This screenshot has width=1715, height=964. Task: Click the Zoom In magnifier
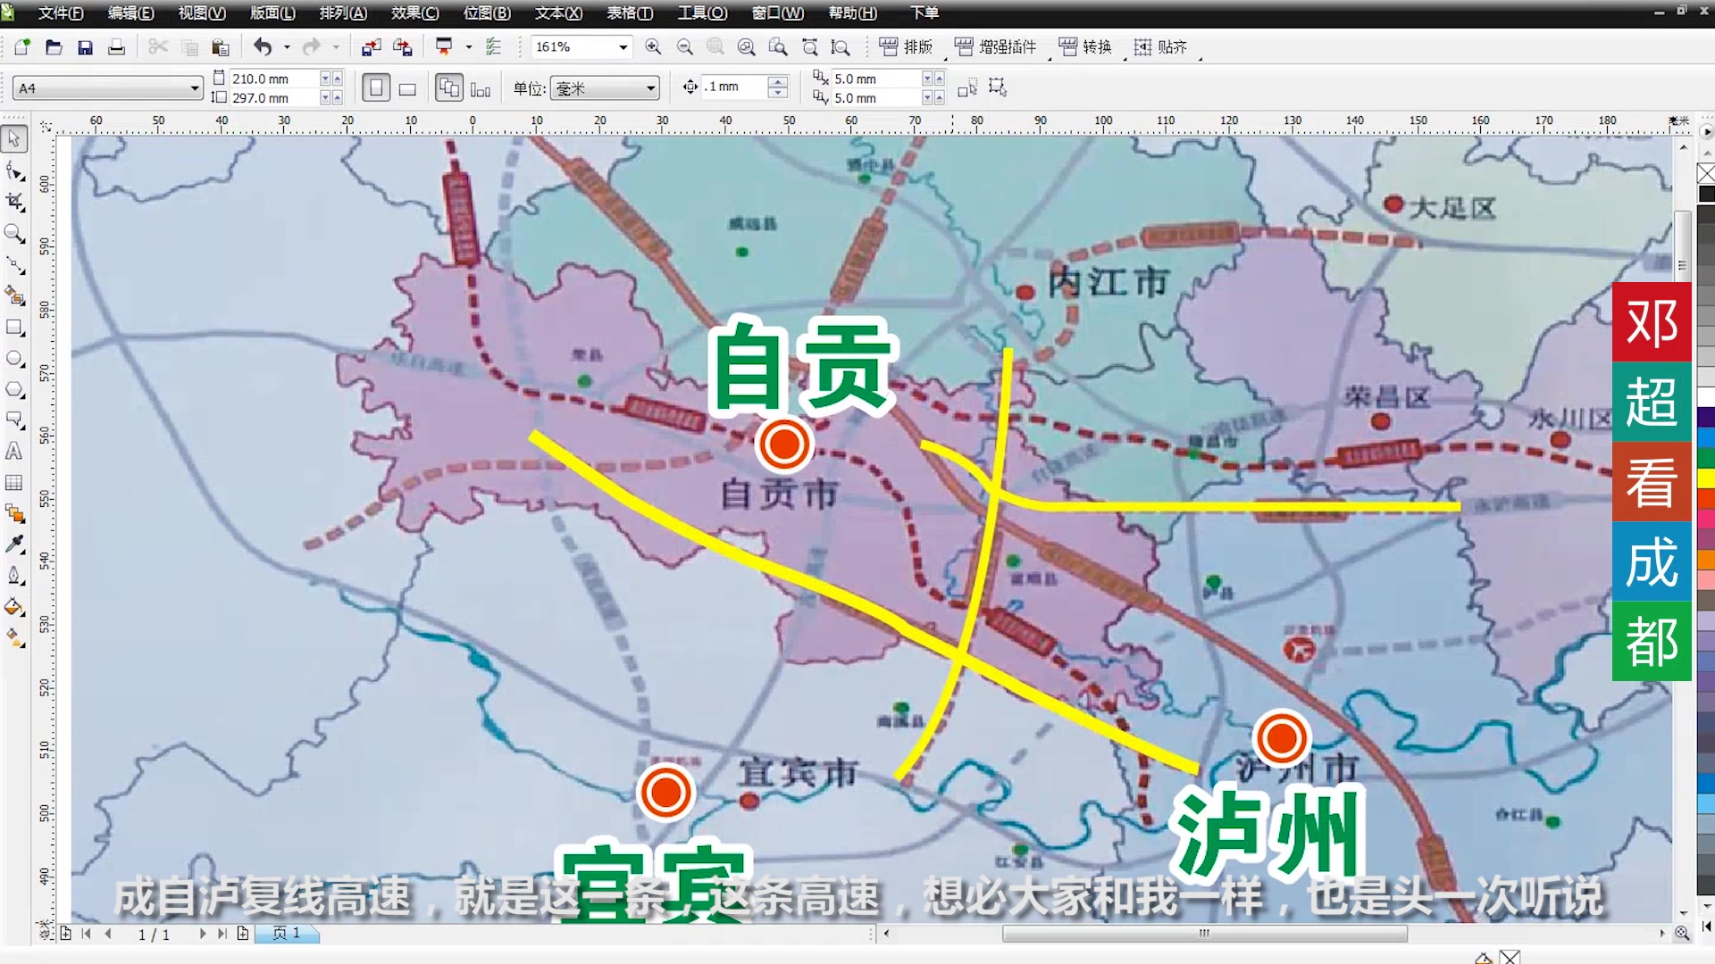[x=653, y=47]
